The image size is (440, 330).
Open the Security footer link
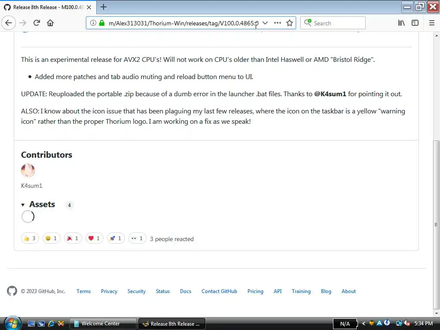[x=137, y=291]
